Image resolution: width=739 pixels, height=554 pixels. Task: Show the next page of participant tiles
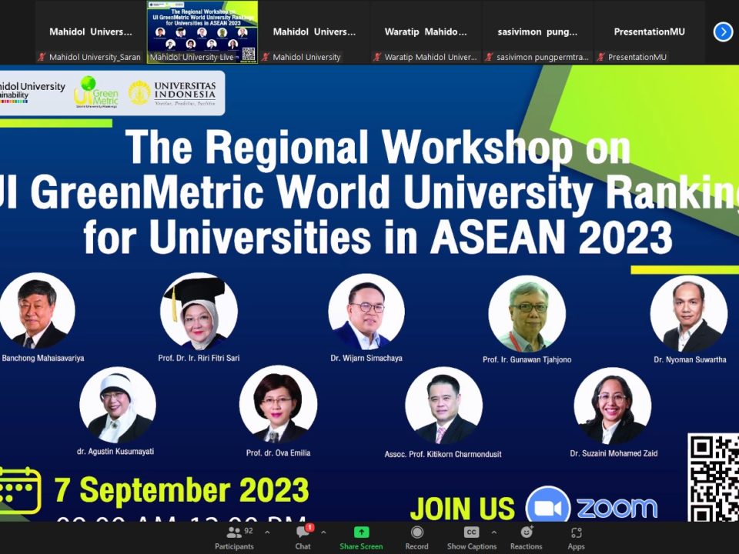723,32
